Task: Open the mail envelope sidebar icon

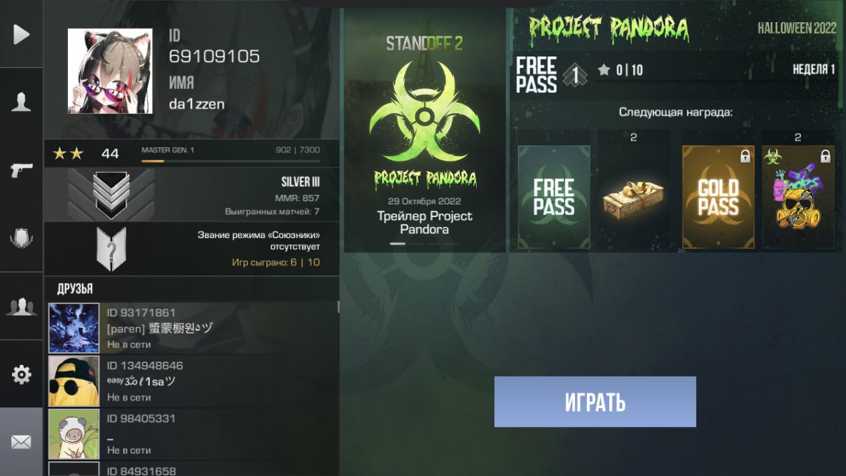Action: [x=22, y=442]
